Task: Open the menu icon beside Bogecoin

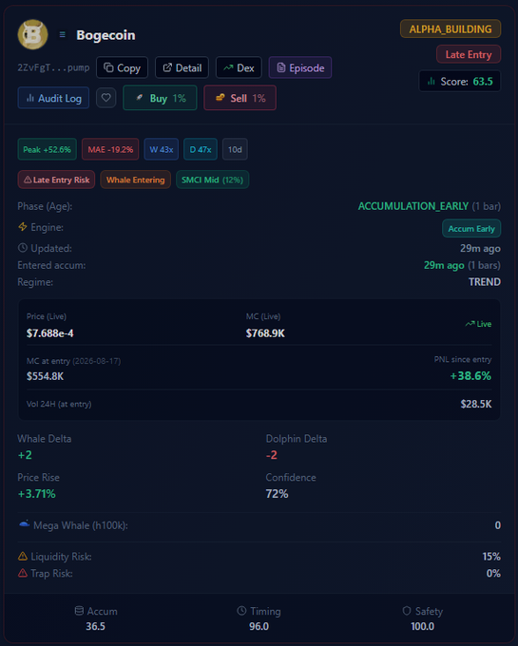Action: 62,34
